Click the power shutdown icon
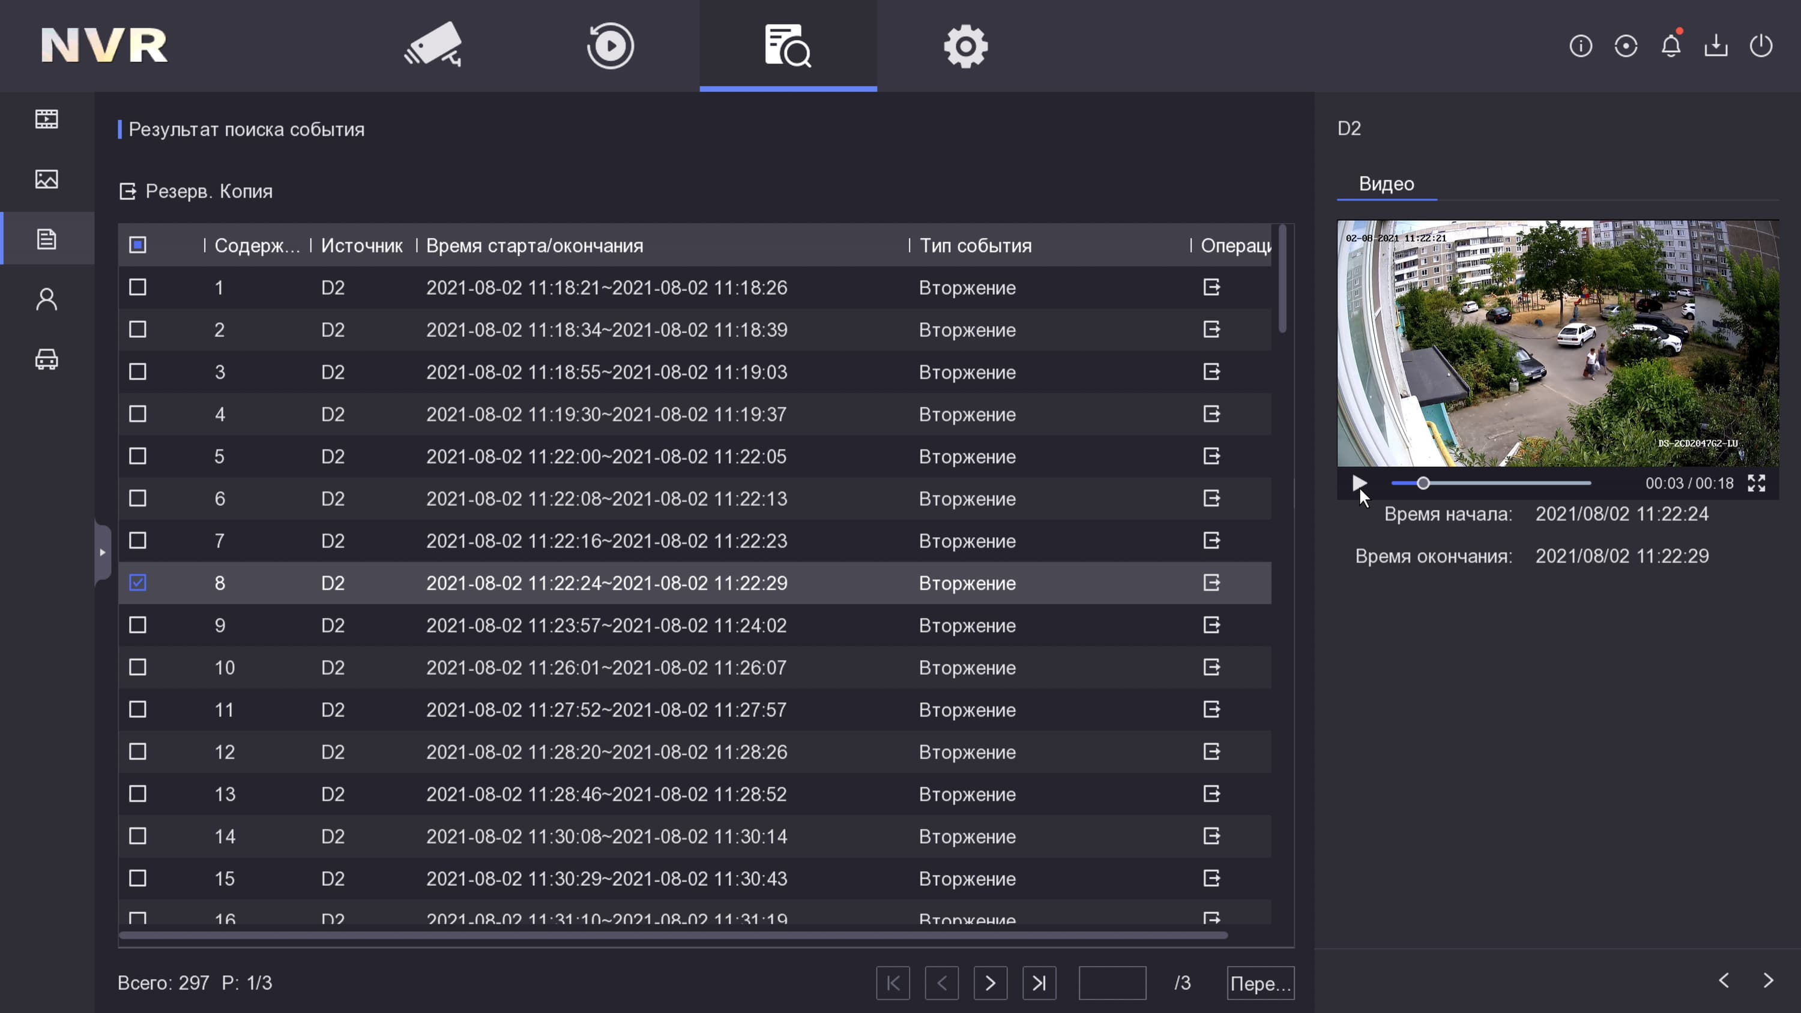Screen dimensions: 1801x1013 pos(1760,46)
